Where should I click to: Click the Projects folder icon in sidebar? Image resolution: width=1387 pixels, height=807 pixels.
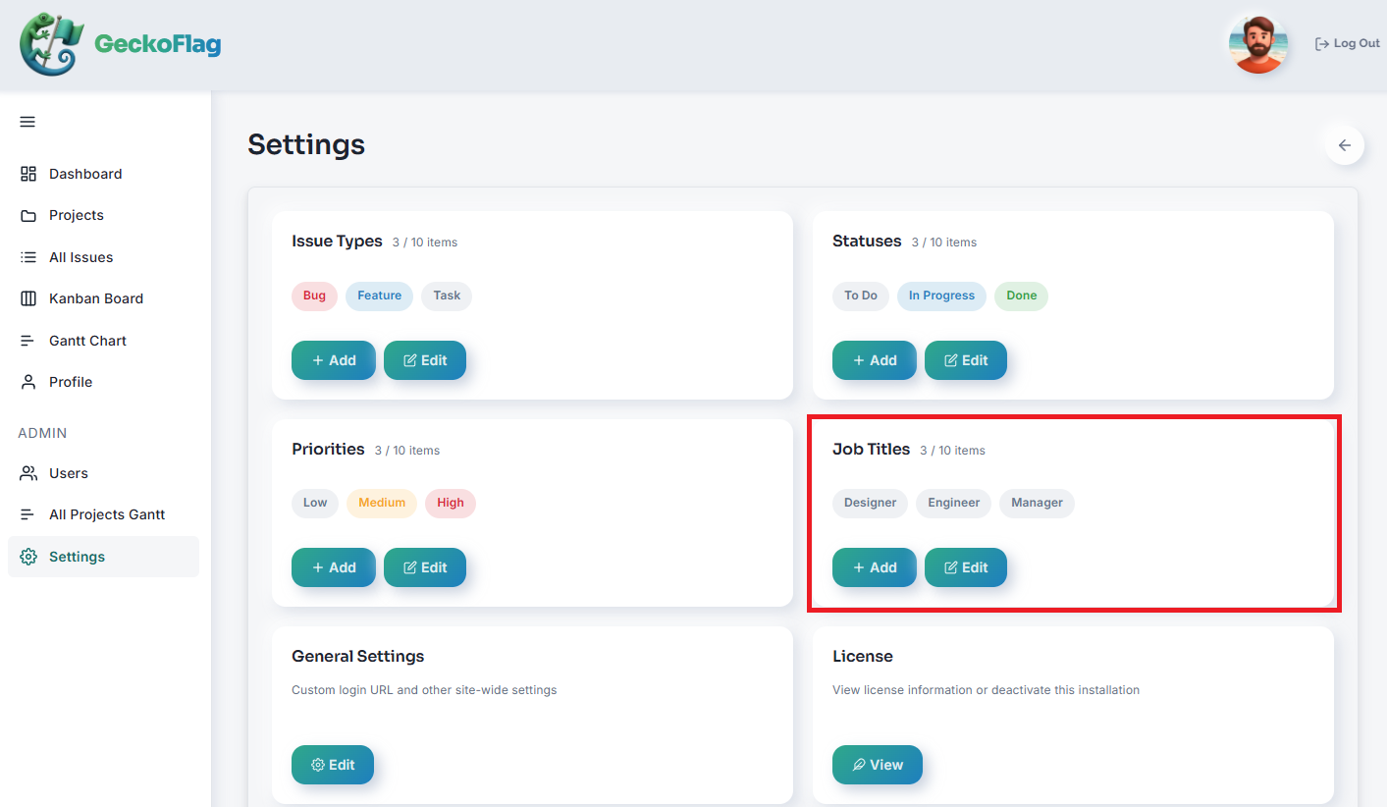[x=28, y=215]
